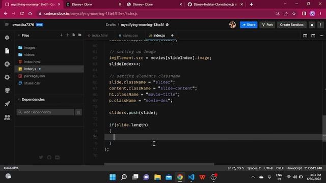The image size is (326, 183).
Task: Open the notifications bell
Action: tap(312, 25)
